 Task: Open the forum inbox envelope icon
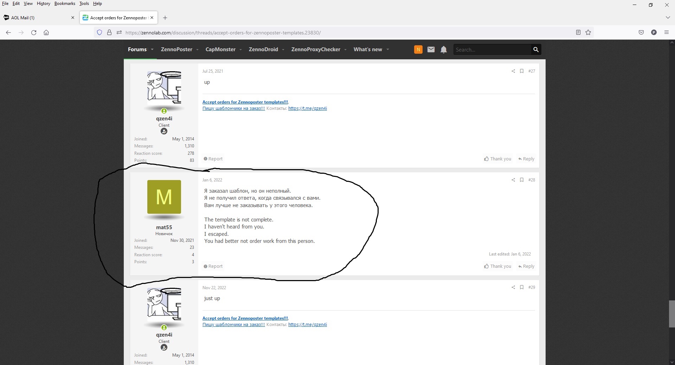[x=431, y=49]
